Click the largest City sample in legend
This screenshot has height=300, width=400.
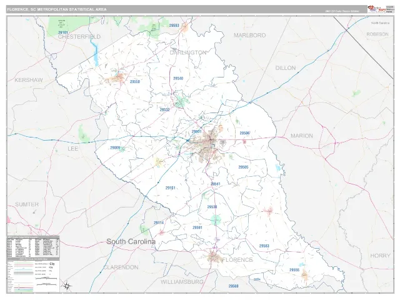pyautogui.click(x=52, y=264)
